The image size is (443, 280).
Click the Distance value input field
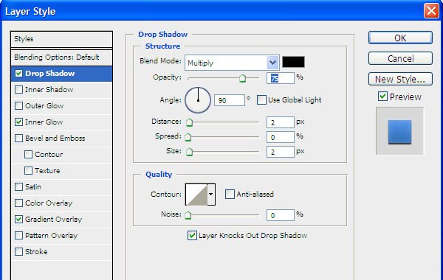[281, 122]
